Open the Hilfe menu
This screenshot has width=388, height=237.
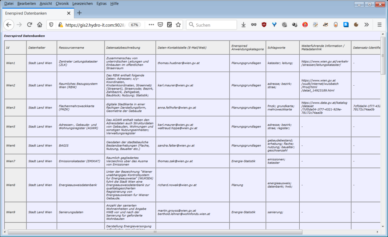click(x=114, y=3)
